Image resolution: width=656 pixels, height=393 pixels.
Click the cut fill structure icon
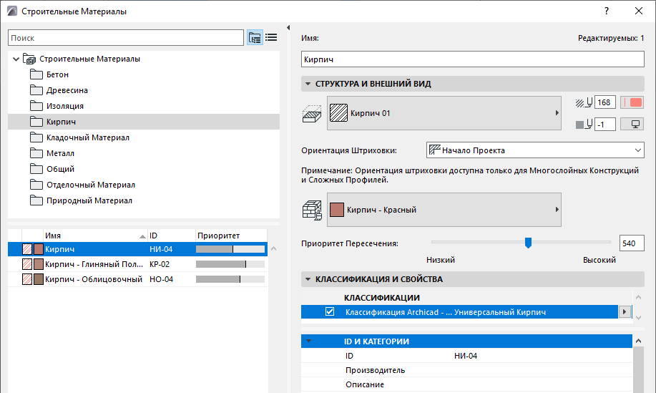(x=312, y=113)
